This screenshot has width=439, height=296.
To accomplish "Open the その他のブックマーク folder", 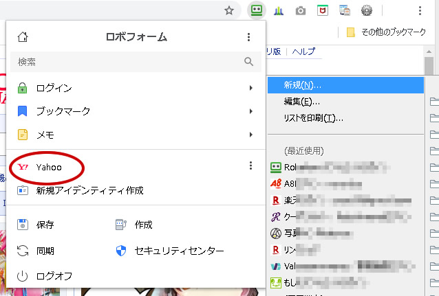I will pyautogui.click(x=386, y=32).
